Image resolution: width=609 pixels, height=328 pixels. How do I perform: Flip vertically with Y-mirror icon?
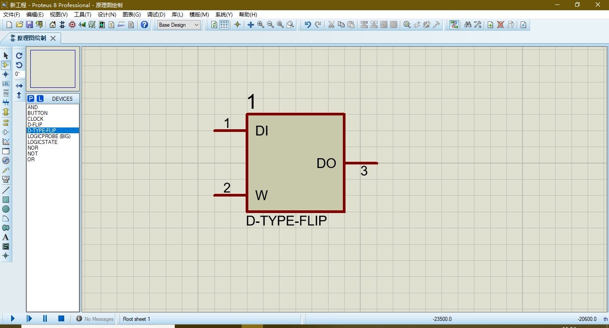pos(19,95)
